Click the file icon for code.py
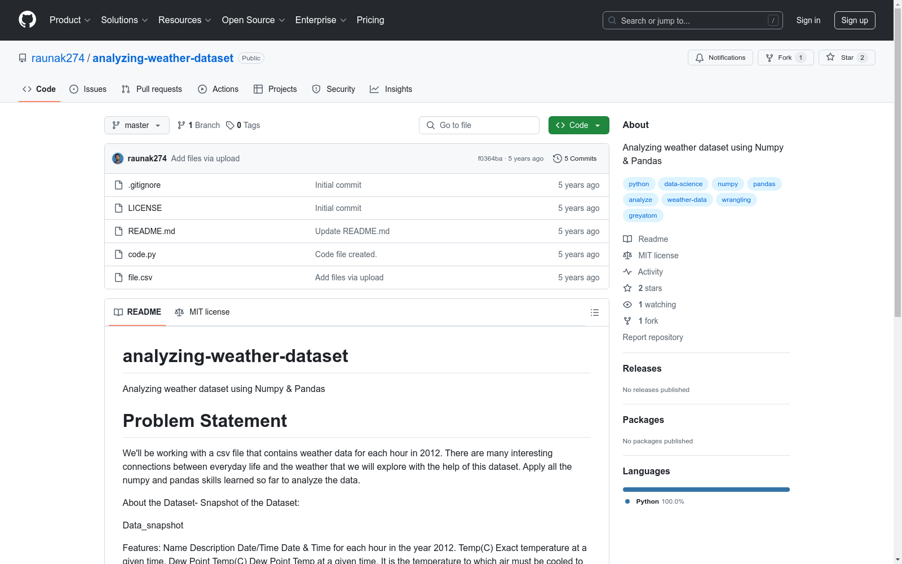Image resolution: width=902 pixels, height=564 pixels. pos(118,254)
